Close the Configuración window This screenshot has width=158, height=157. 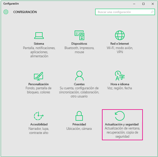[x=153, y=4]
